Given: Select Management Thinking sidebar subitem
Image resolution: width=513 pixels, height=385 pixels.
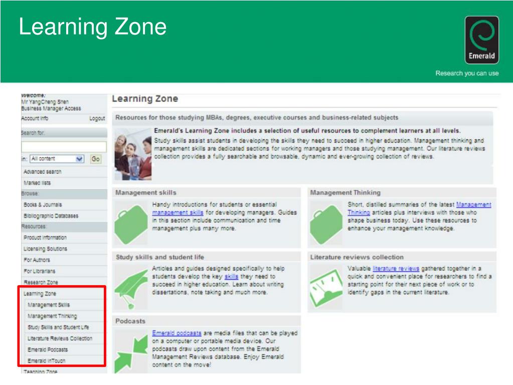Looking at the screenshot, I should pyautogui.click(x=52, y=316).
